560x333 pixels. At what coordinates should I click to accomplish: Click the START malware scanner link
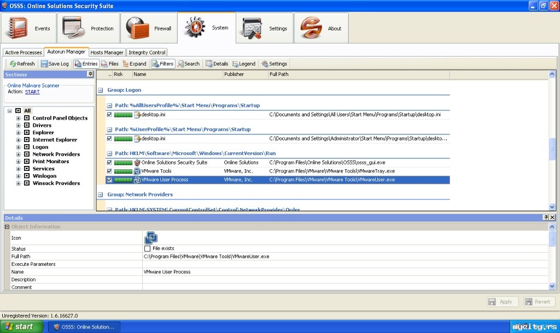pos(32,92)
